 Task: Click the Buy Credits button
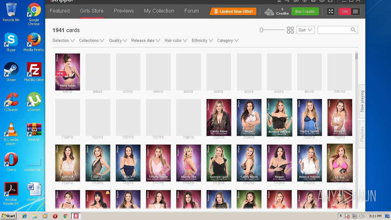(x=305, y=12)
